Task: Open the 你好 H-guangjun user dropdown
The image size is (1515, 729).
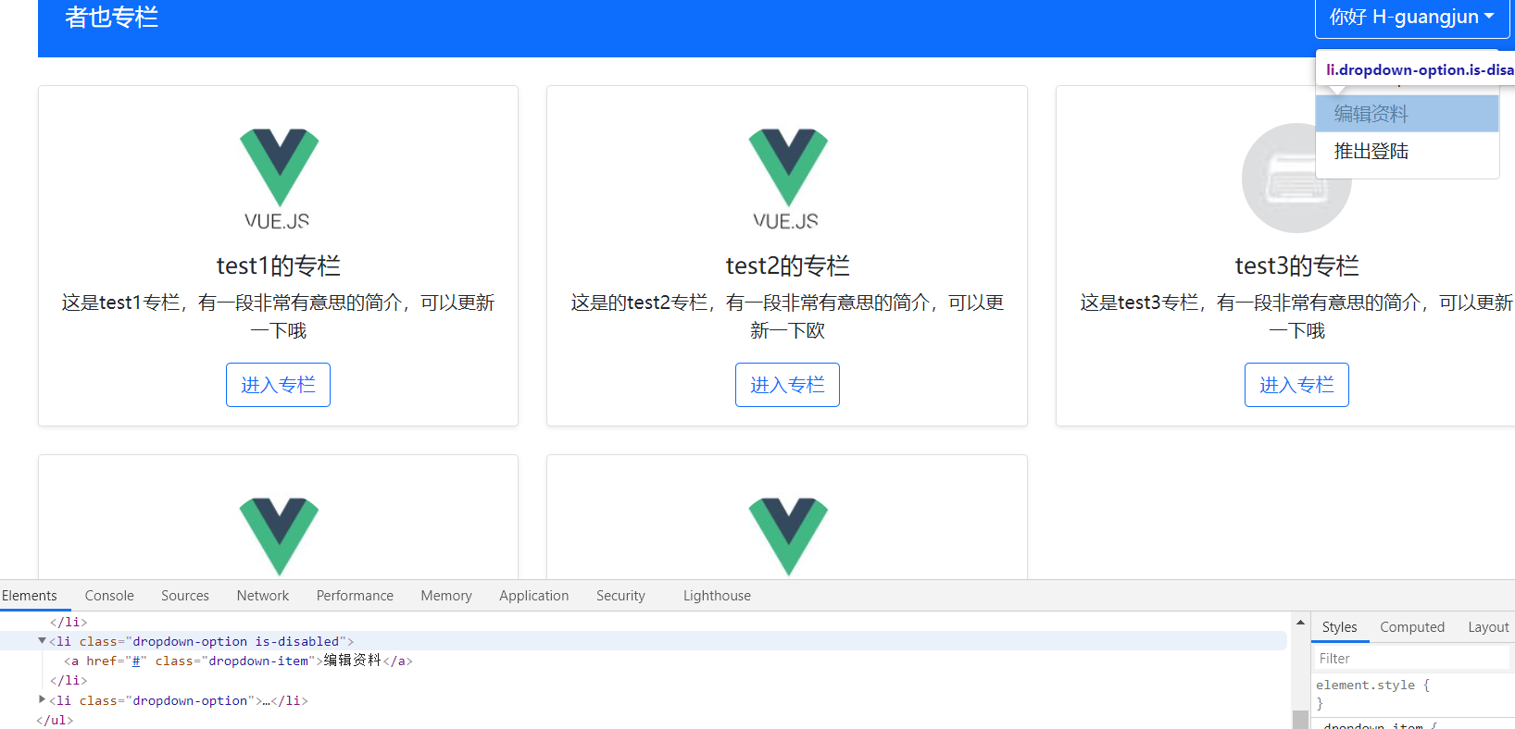Action: [1412, 18]
